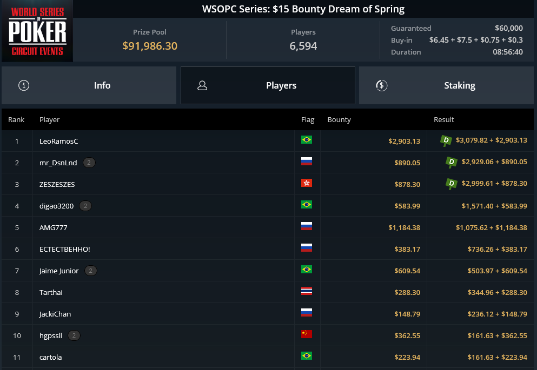Click the China flag next to hgpssll
The height and width of the screenshot is (370, 537).
[307, 334]
